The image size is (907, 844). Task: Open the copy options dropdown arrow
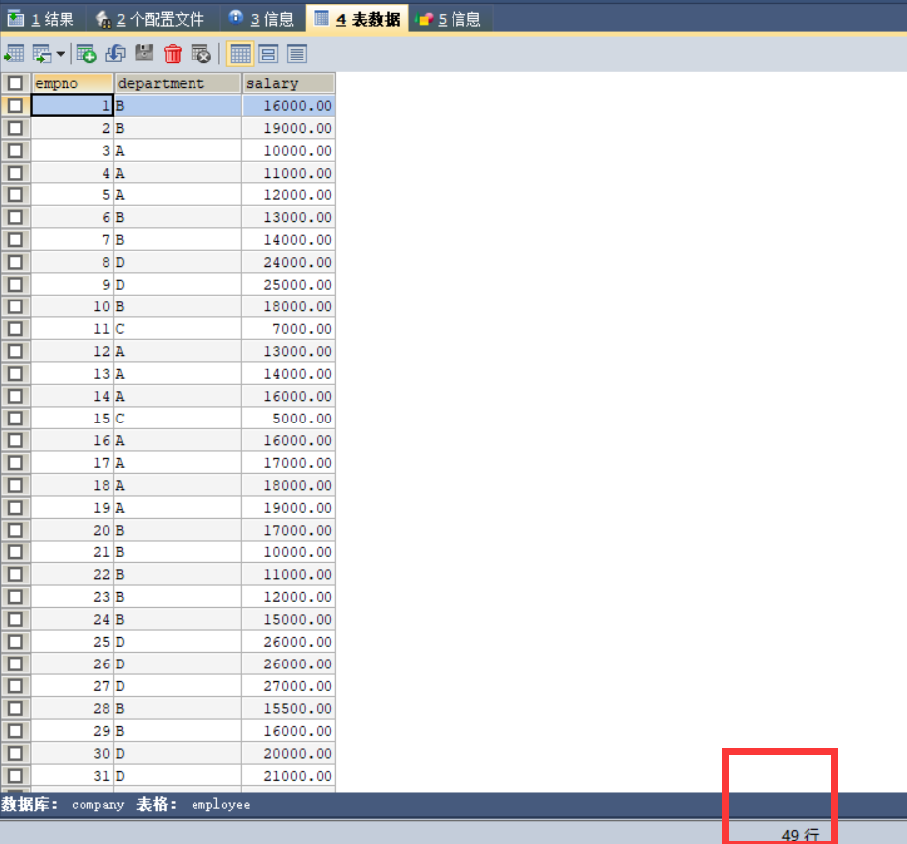click(61, 54)
